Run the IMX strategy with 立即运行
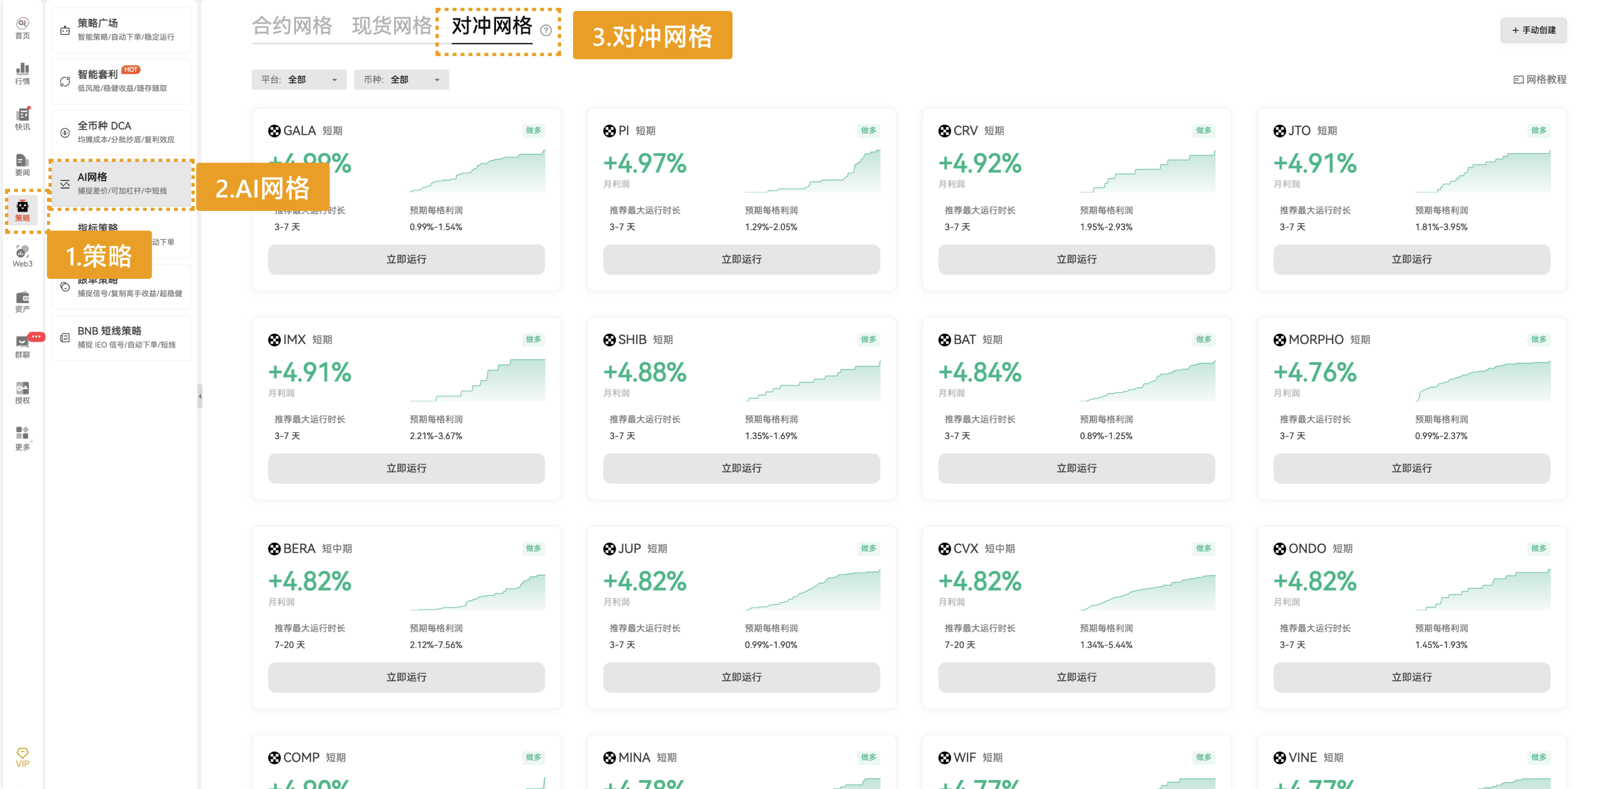This screenshot has width=1615, height=789. click(x=406, y=468)
